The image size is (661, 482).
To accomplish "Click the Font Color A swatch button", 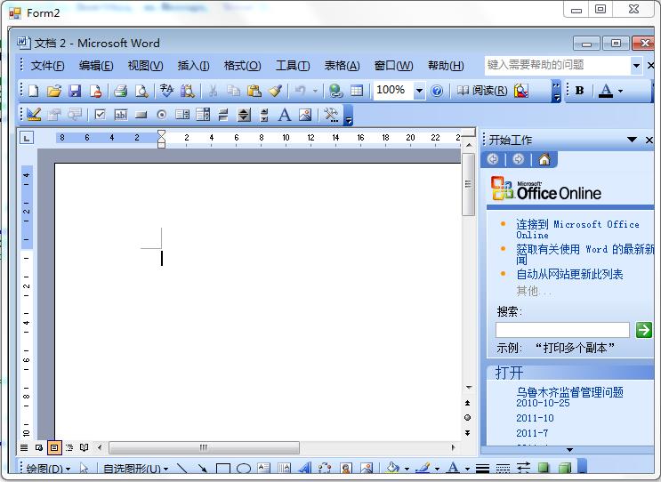I will [x=606, y=91].
